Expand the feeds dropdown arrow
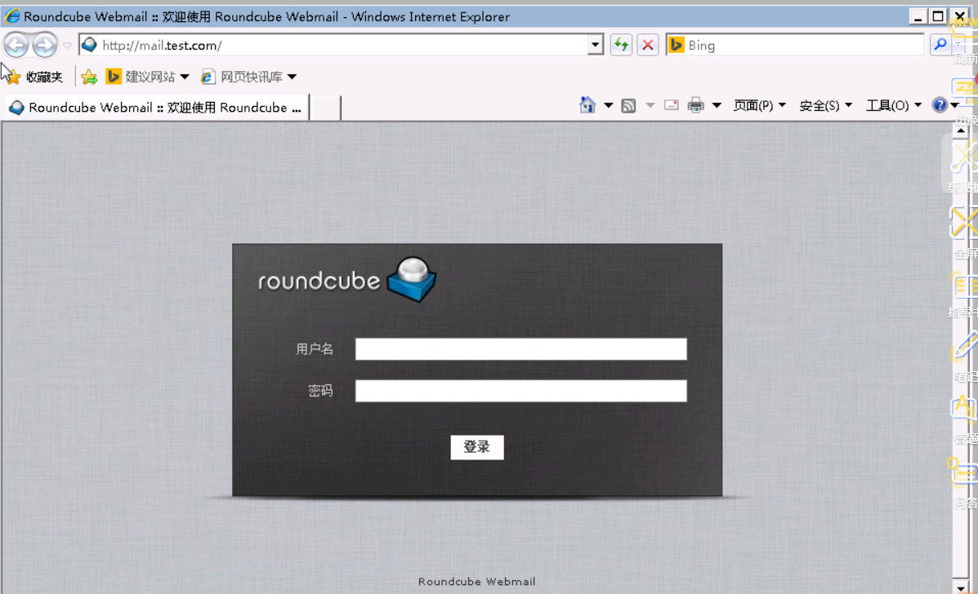The width and height of the screenshot is (978, 594). pyautogui.click(x=650, y=105)
